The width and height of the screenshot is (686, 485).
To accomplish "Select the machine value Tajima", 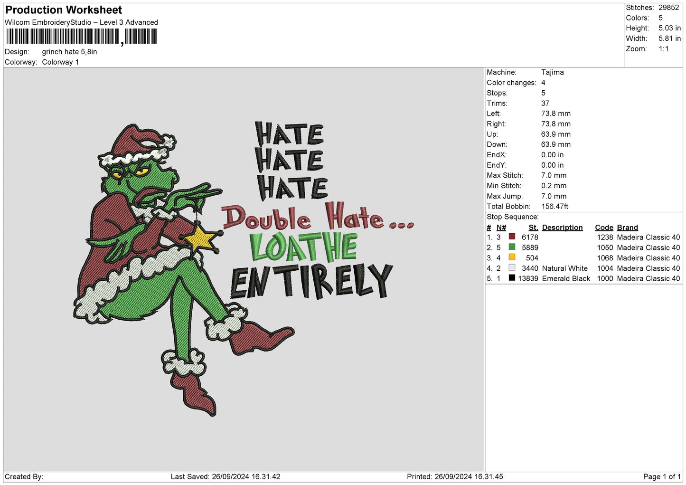I will click(x=552, y=72).
